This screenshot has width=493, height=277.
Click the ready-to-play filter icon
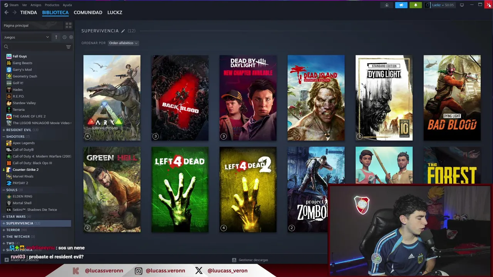(71, 37)
